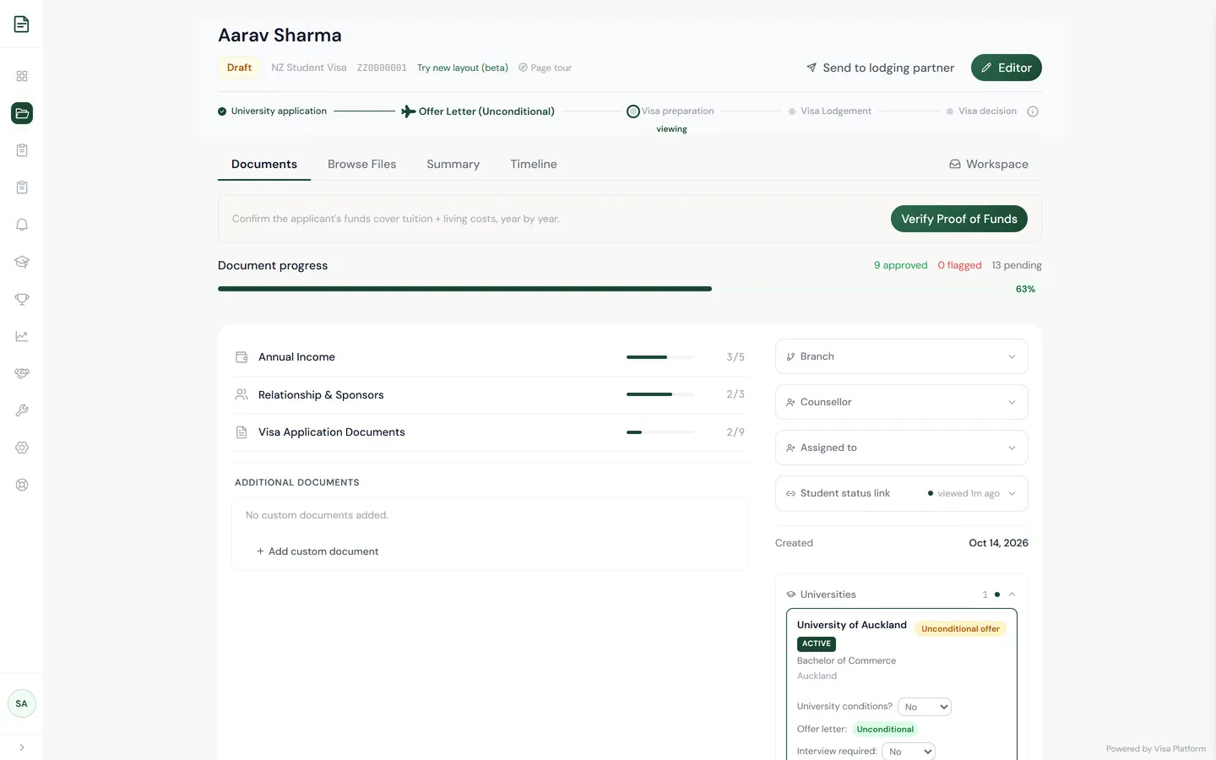Screen dimensions: 1216x760
Task: Click Add custom document
Action: point(318,551)
